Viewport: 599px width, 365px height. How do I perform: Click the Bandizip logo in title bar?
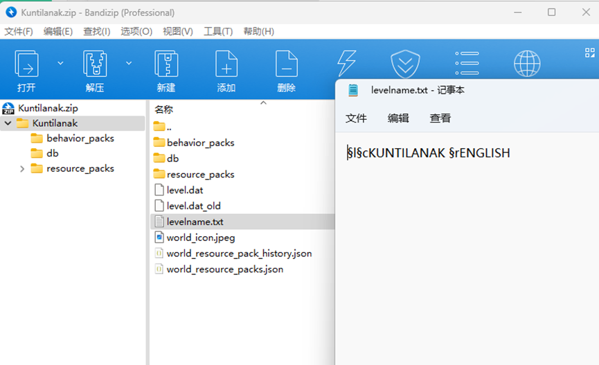[x=12, y=12]
